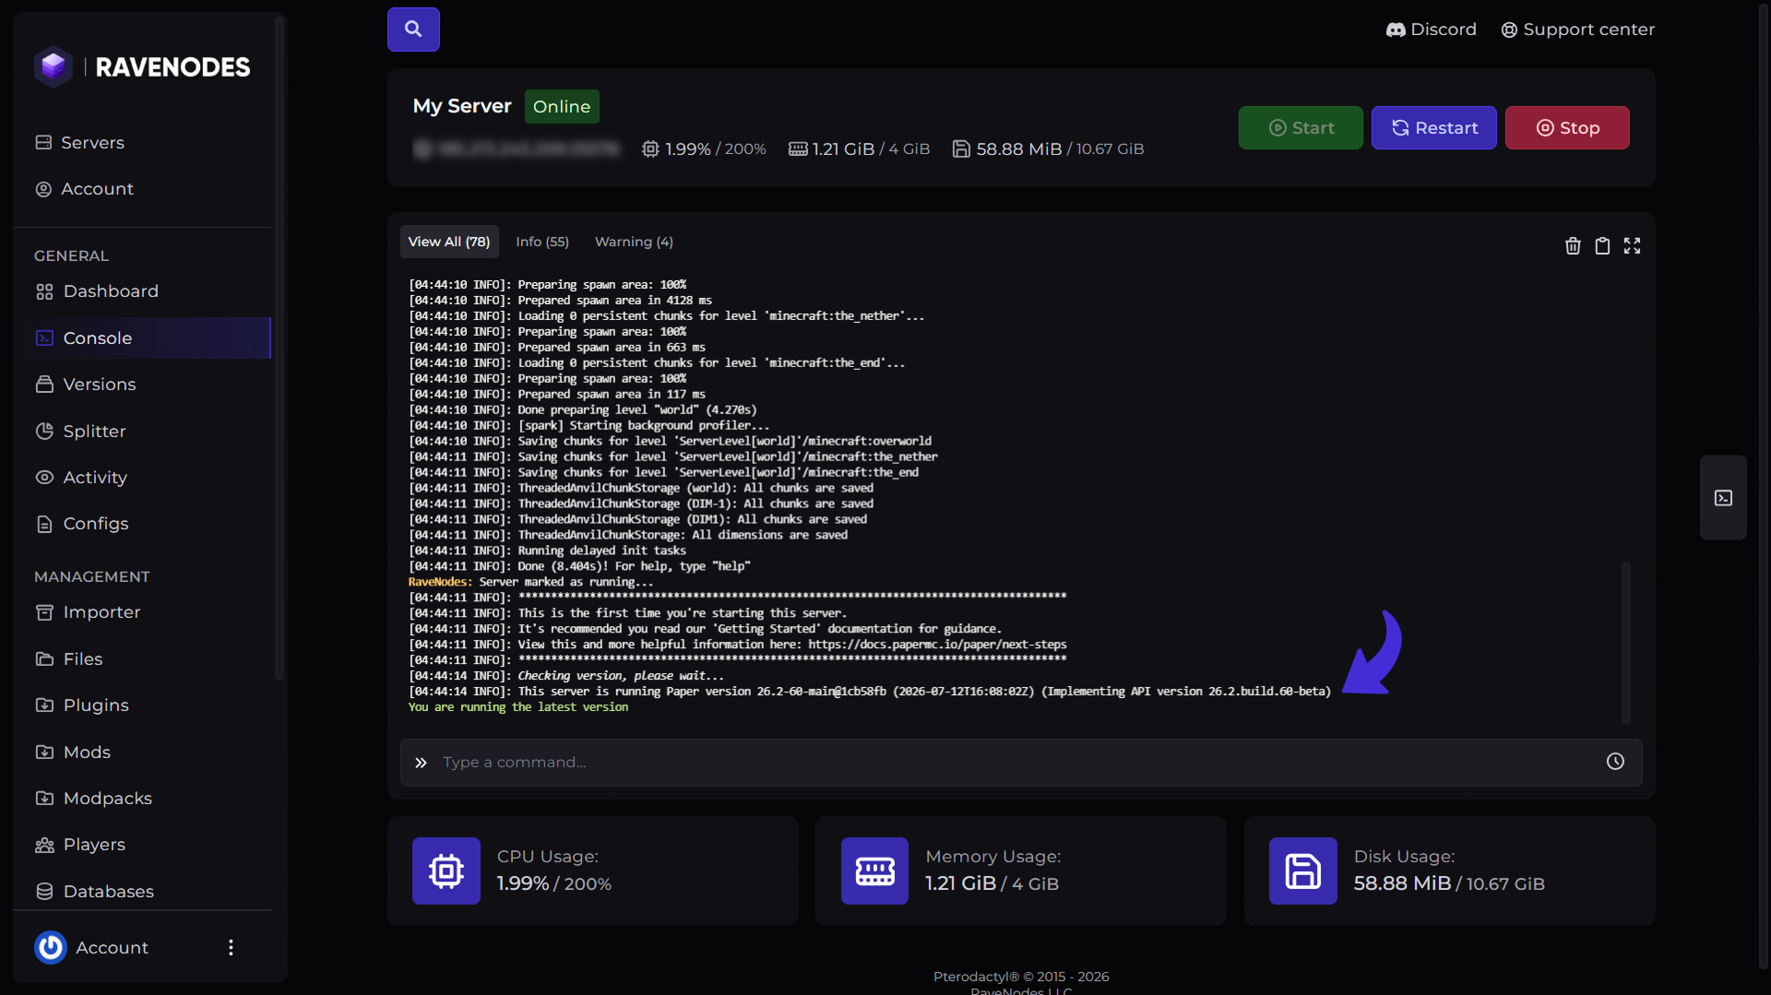Stop the server
This screenshot has height=995, width=1771.
1567,127
